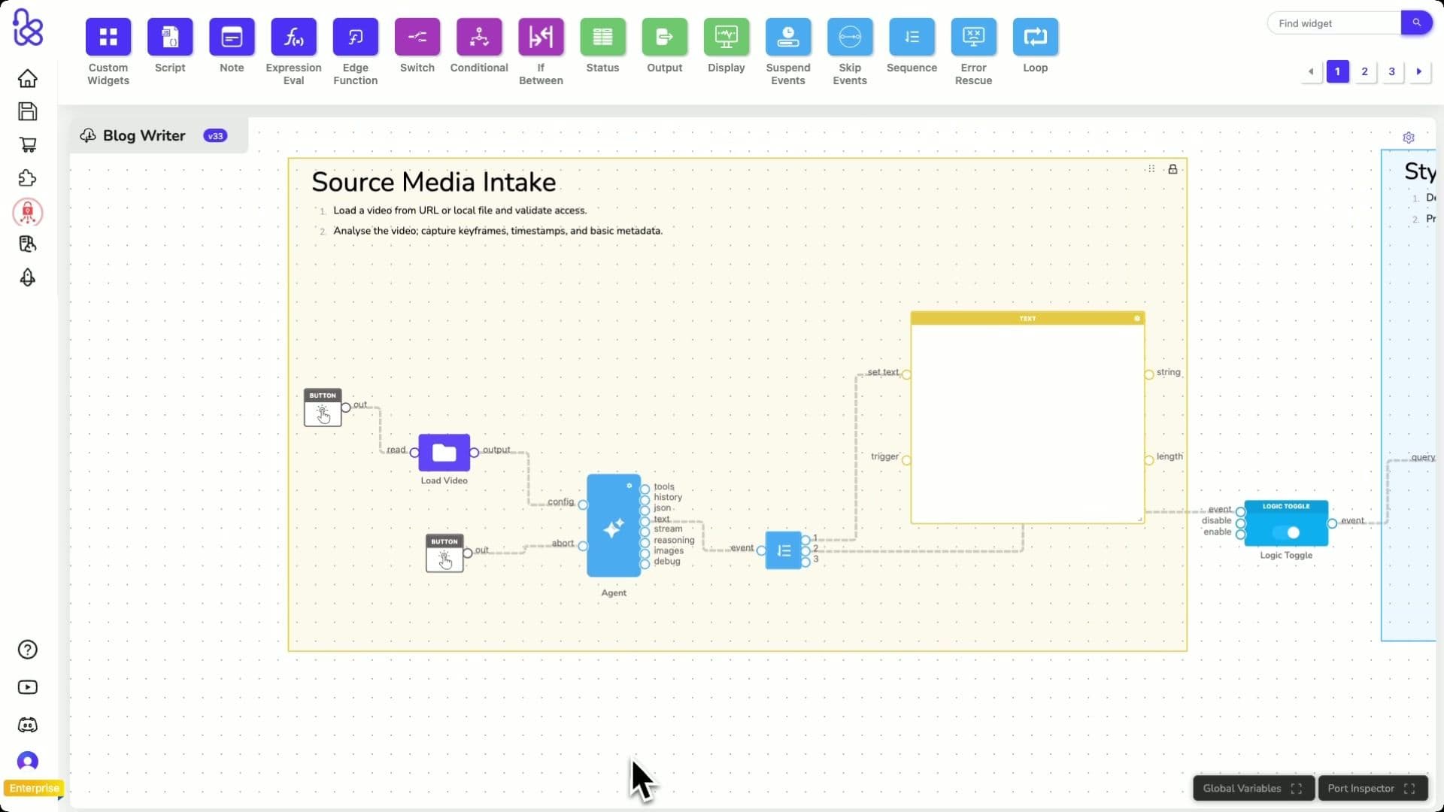Expand the Port Inspector panel
The image size is (1444, 812).
pos(1410,788)
